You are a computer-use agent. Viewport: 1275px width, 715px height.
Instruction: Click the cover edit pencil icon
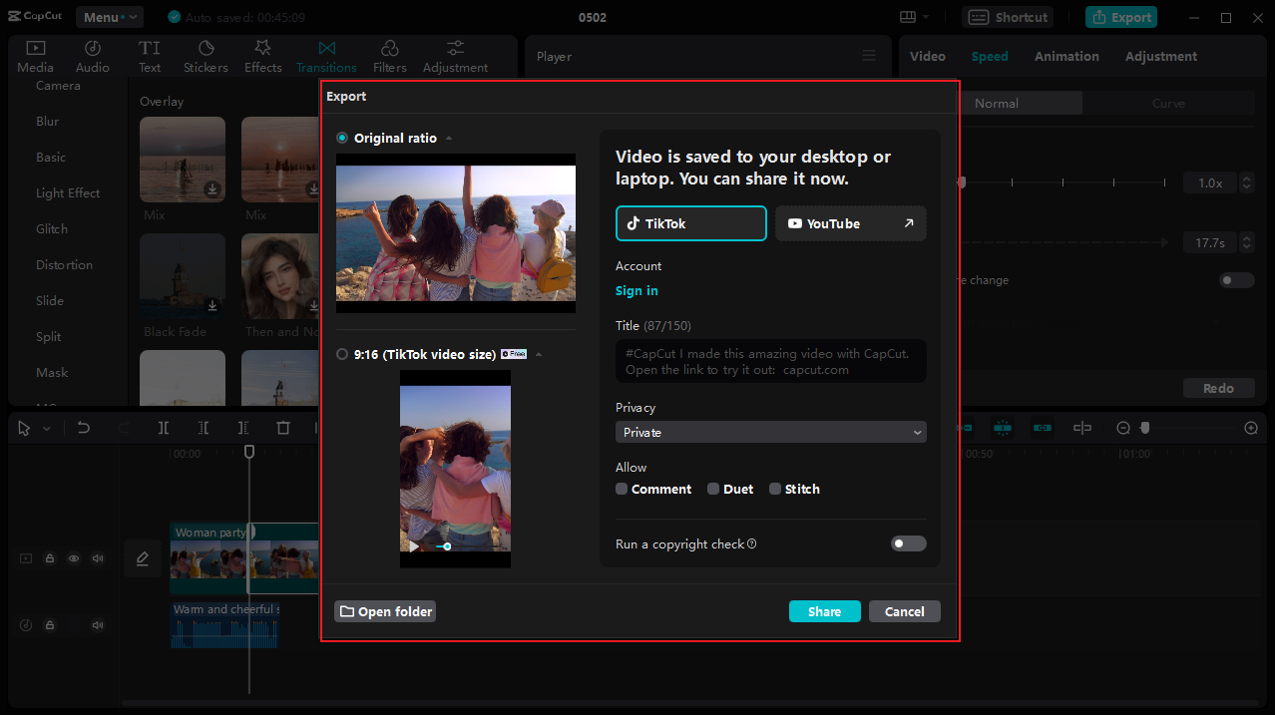pyautogui.click(x=143, y=558)
